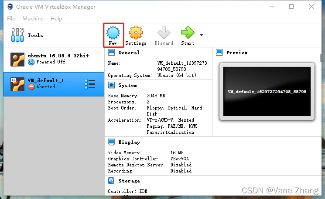Click the Preview section icon
Image resolution: width=325 pixels, height=199 pixels.
[x=219, y=53]
